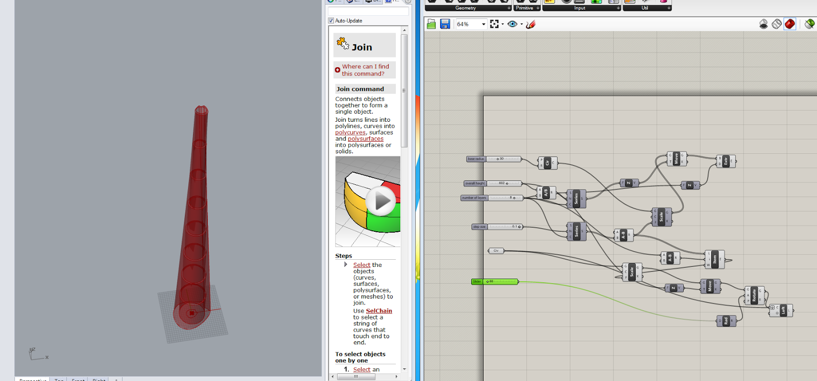Expand the Zoom Extents dropdown arrow
The image size is (817, 381).
pyautogui.click(x=503, y=24)
